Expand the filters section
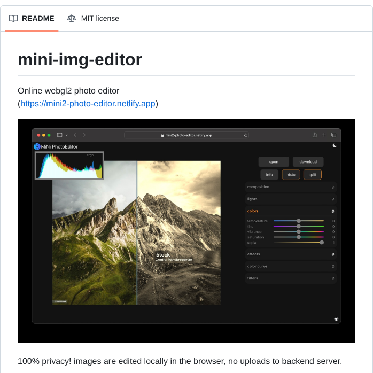 (291, 278)
